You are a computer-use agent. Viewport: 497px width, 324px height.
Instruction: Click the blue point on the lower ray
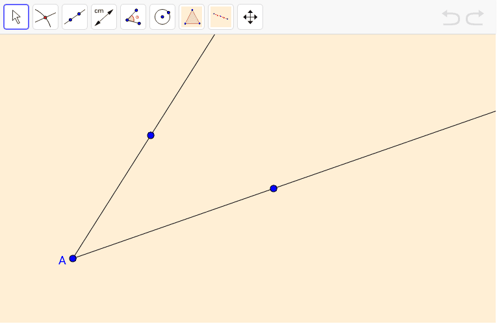click(274, 189)
